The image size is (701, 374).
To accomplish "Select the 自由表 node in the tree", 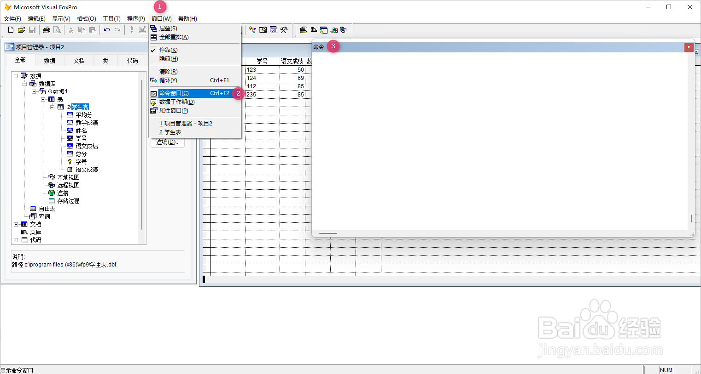I will 47,209.
